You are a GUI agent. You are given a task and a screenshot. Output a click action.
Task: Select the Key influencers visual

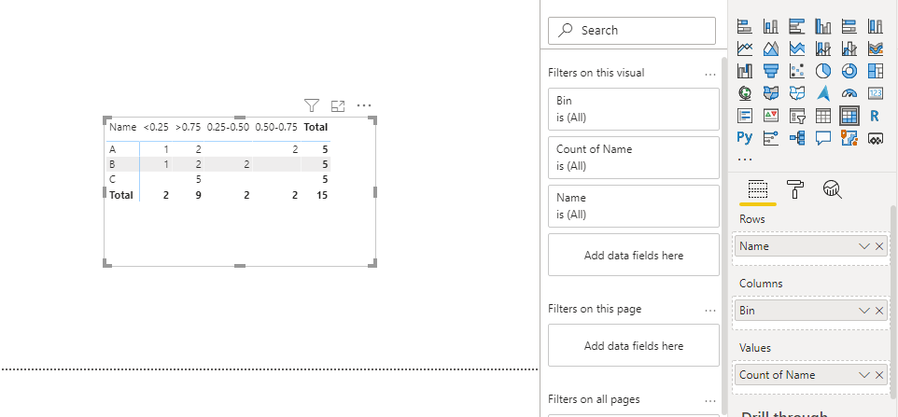(x=771, y=137)
